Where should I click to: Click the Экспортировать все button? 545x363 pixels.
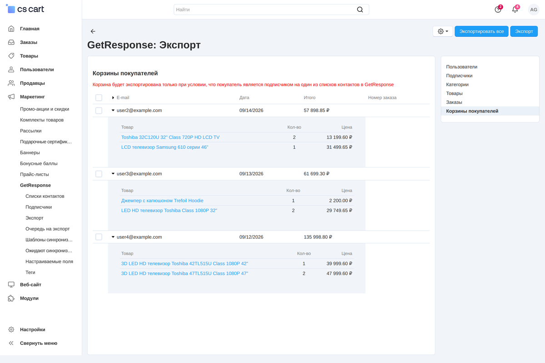point(481,31)
